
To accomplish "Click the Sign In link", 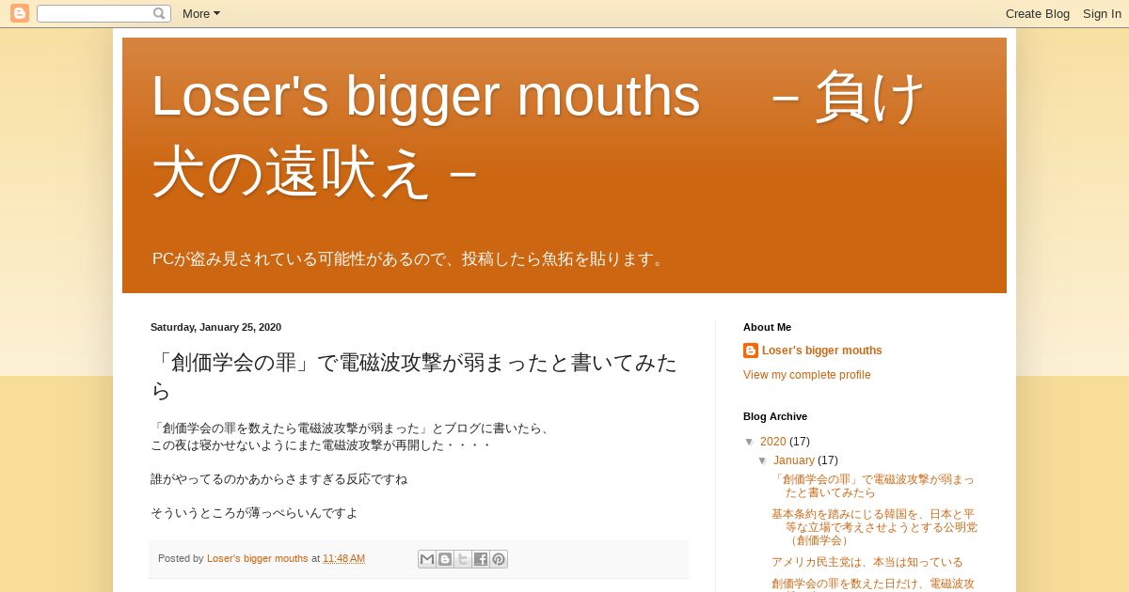I will pyautogui.click(x=1102, y=13).
